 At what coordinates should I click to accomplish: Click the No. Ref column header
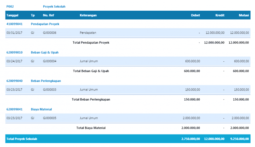point(48,15)
